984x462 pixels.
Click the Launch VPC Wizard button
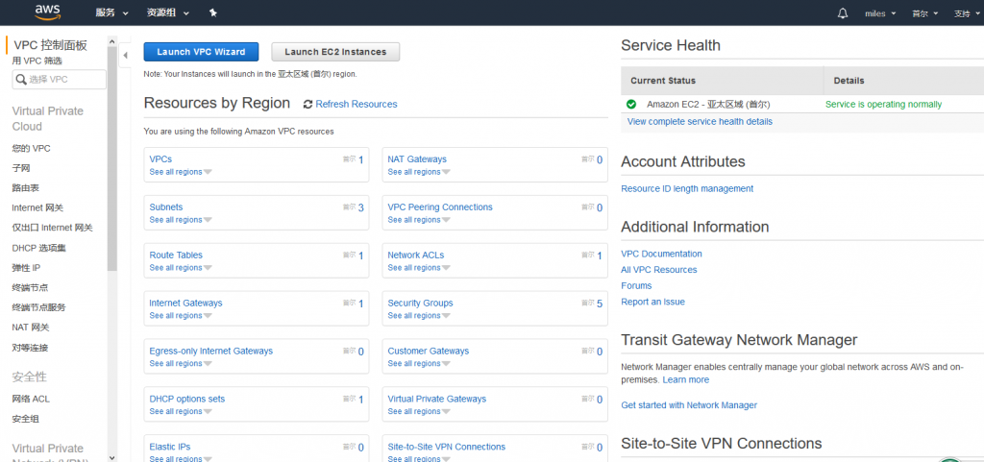[201, 52]
